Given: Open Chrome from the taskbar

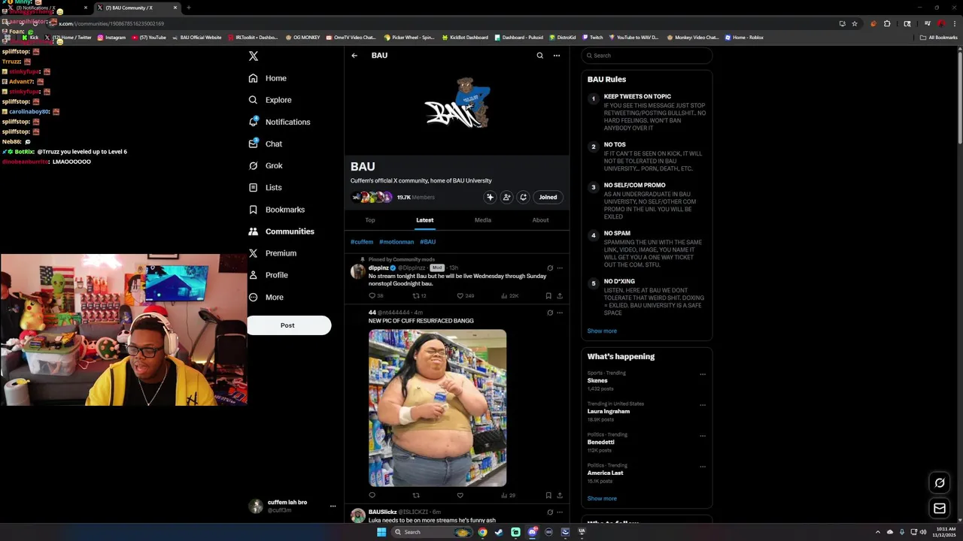Looking at the screenshot, I should (x=482, y=532).
